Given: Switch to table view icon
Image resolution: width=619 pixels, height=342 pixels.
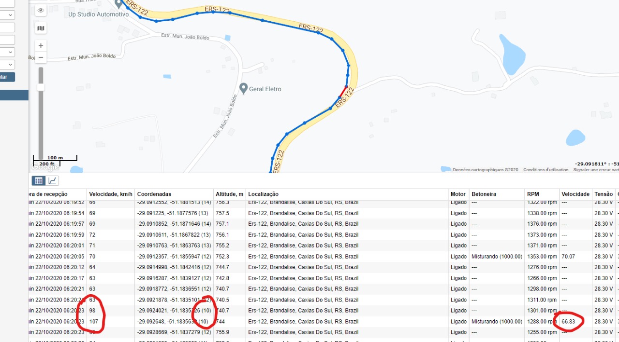Looking at the screenshot, I should (x=39, y=181).
